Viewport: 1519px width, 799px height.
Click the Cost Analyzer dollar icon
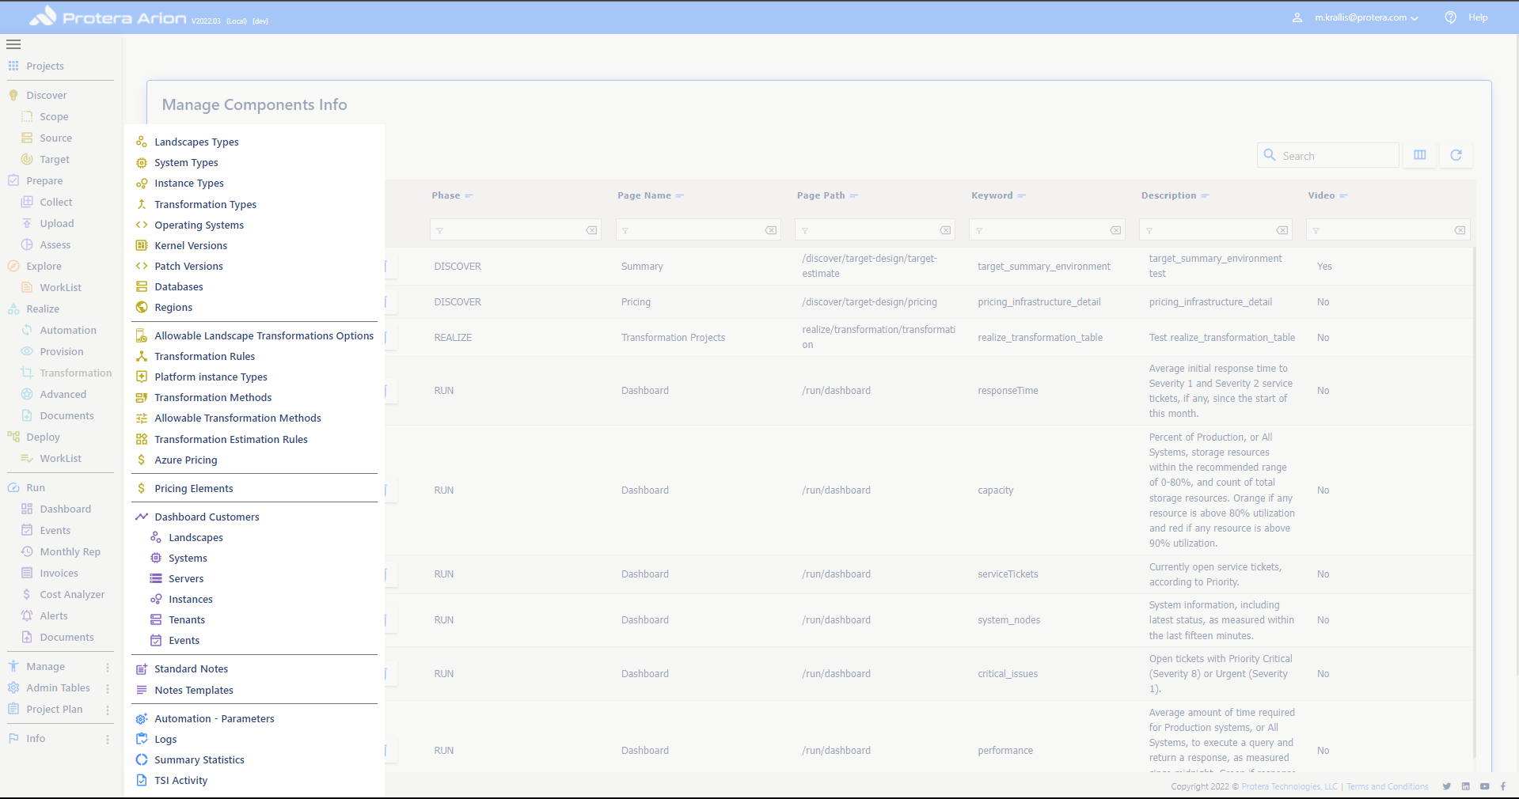[27, 594]
